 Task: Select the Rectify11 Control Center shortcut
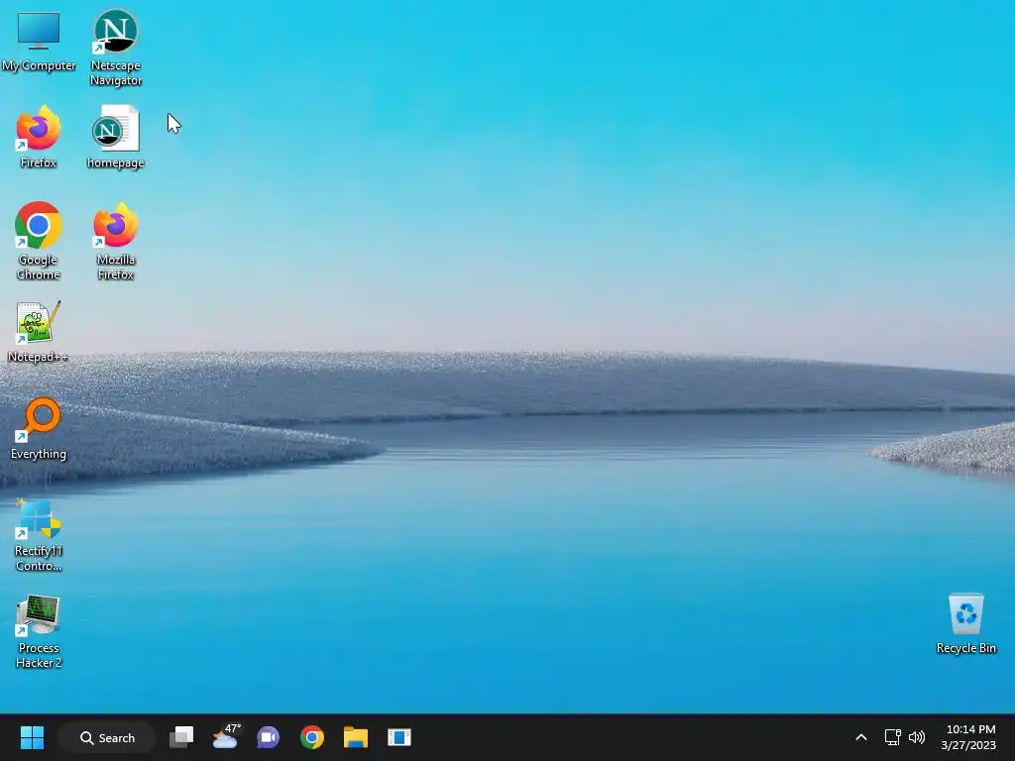(39, 535)
